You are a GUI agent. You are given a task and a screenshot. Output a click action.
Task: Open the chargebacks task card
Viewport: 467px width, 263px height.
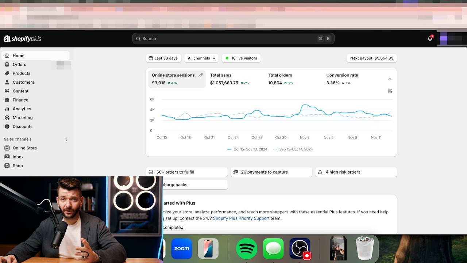(195, 185)
